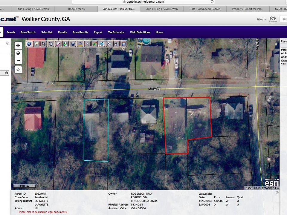Open the Field Definitions menu item
Image resolution: width=287 pixels, height=215 pixels.
(140, 32)
